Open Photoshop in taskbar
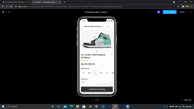 (x=109, y=106)
